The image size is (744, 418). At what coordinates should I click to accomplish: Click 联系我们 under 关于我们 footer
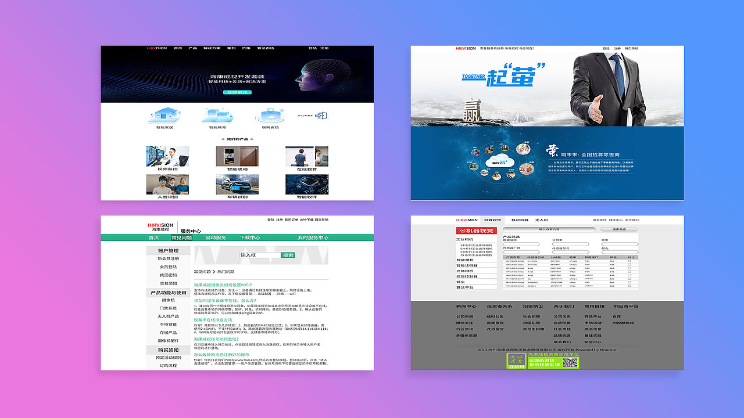coord(562,342)
